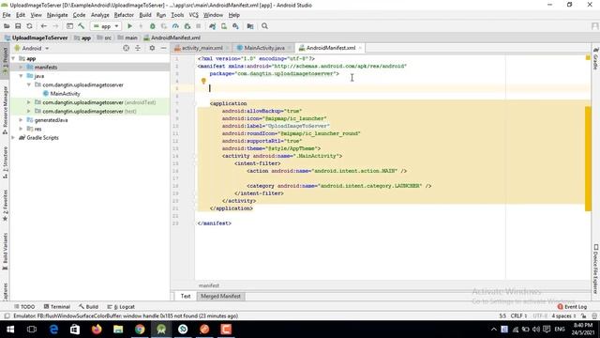Open the VCS menu

pos(194,15)
